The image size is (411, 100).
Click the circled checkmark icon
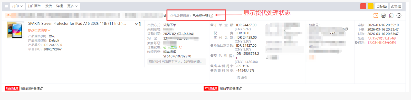399,15
